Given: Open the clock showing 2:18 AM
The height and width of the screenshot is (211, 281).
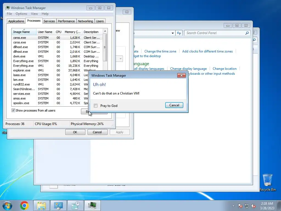Looking at the screenshot, I should click(x=267, y=206).
